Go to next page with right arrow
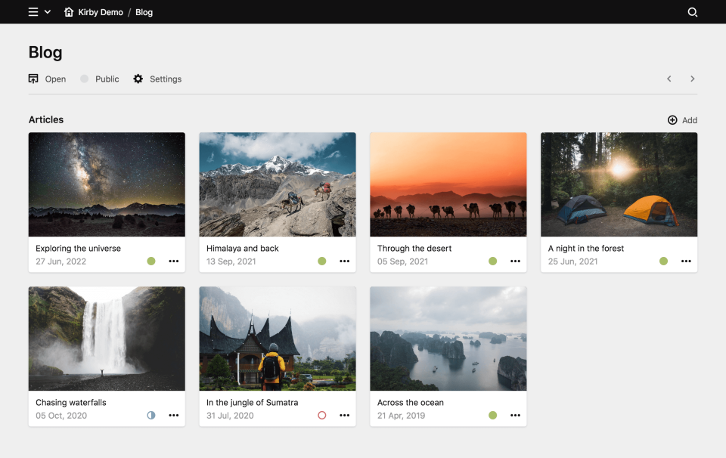 [692, 79]
